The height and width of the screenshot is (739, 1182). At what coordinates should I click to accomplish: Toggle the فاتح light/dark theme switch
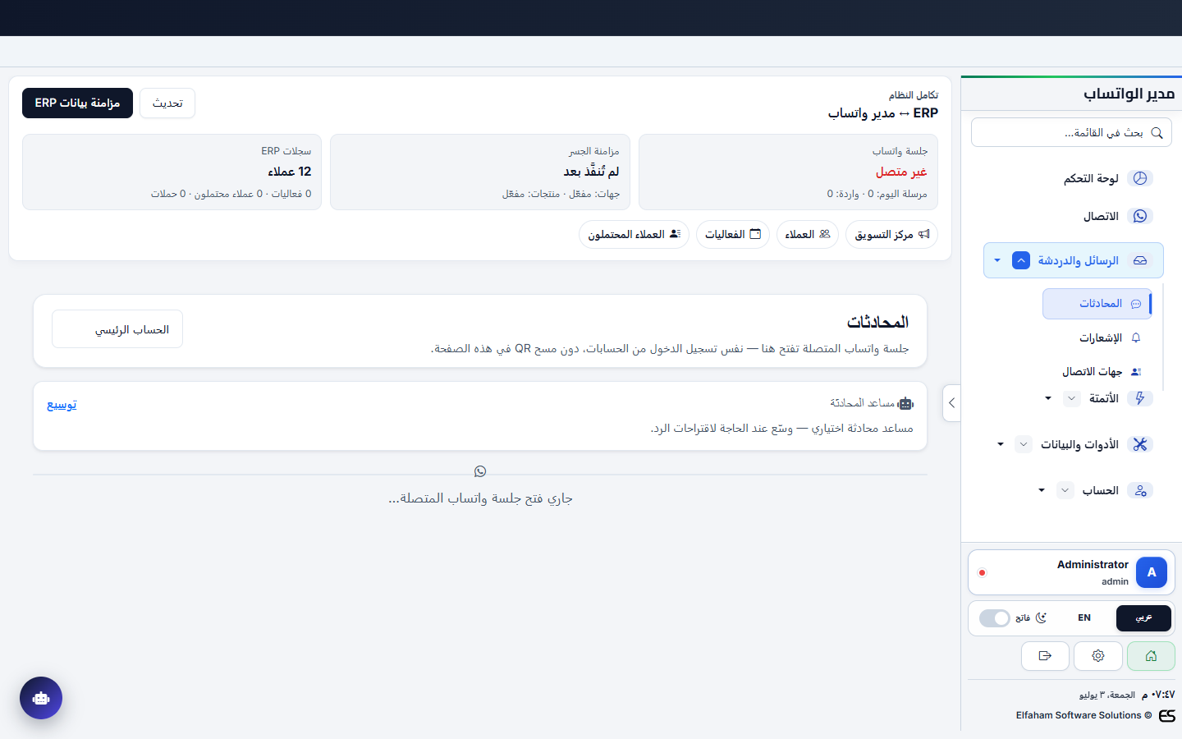tap(995, 618)
